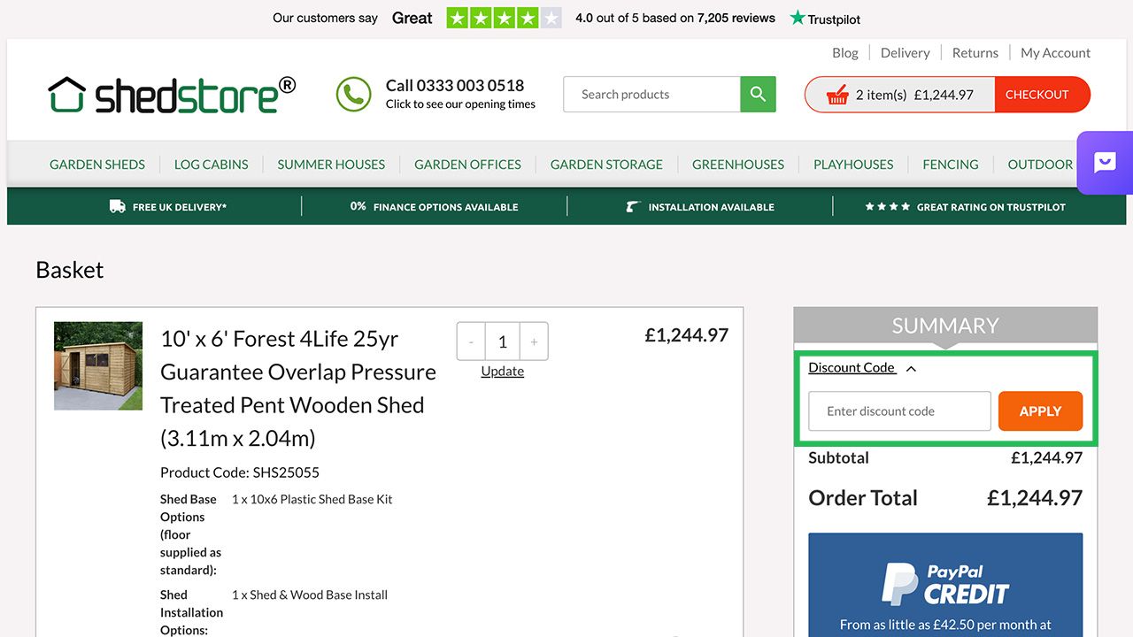Click the Search products field
The width and height of the screenshot is (1133, 637).
(x=651, y=95)
